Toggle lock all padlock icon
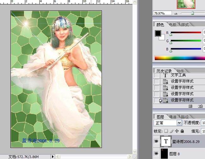The height and width of the screenshot is (159, 205). [x=182, y=131]
